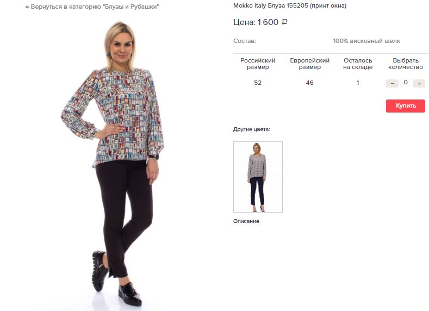The height and width of the screenshot is (311, 429).
Task: Click the red Купить button
Action: tap(406, 106)
